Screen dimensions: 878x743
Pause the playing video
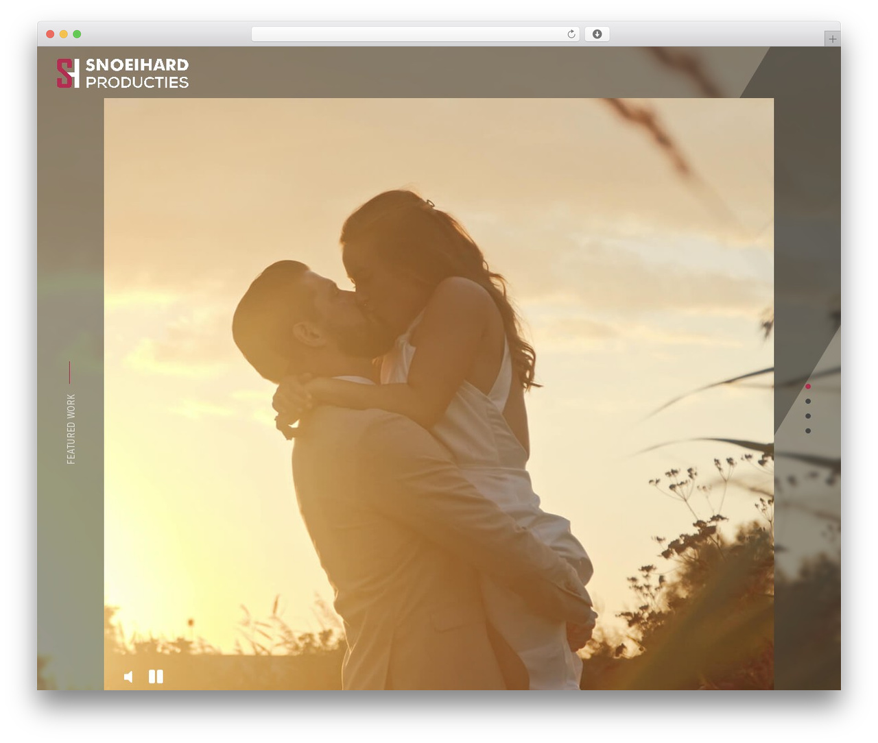(156, 677)
